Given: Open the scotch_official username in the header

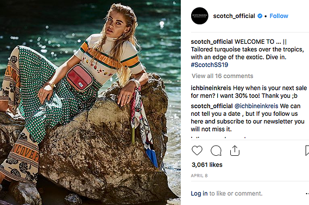Looking at the screenshot, I should (234, 16).
